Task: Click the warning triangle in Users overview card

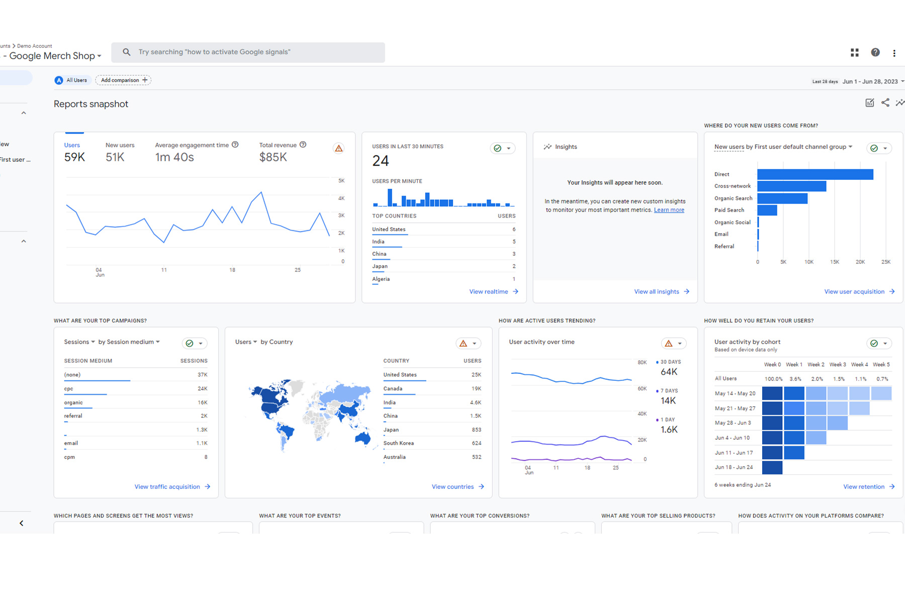Action: coord(339,148)
